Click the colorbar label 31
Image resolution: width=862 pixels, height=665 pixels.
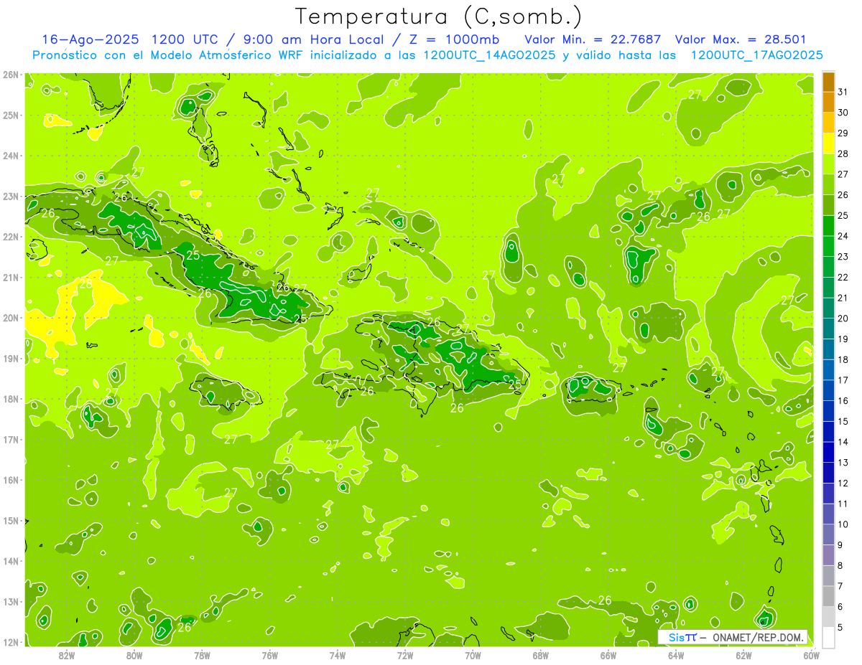click(x=843, y=93)
